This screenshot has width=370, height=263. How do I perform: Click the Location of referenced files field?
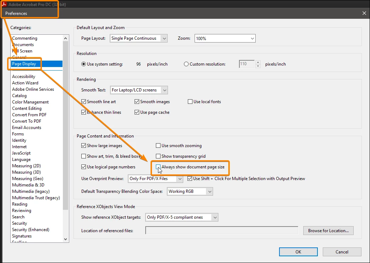tap(222, 230)
